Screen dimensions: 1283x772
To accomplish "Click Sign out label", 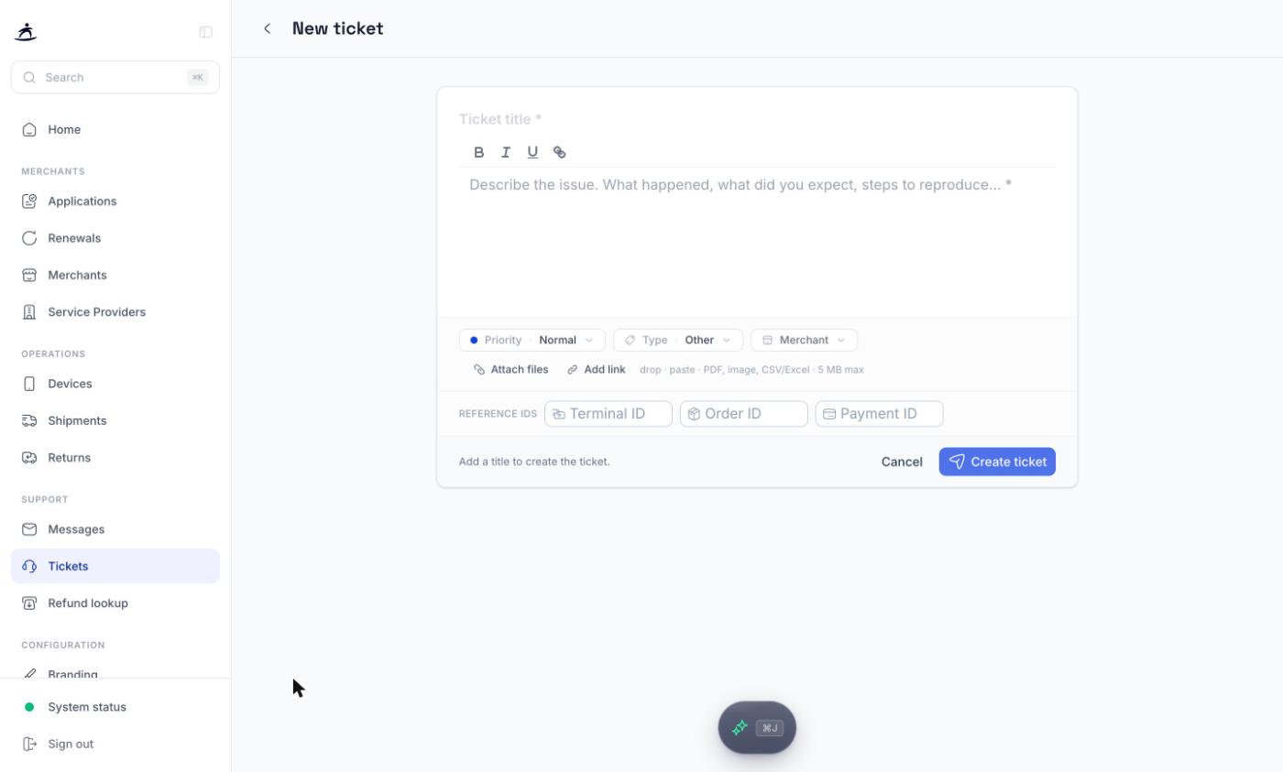I will (71, 744).
